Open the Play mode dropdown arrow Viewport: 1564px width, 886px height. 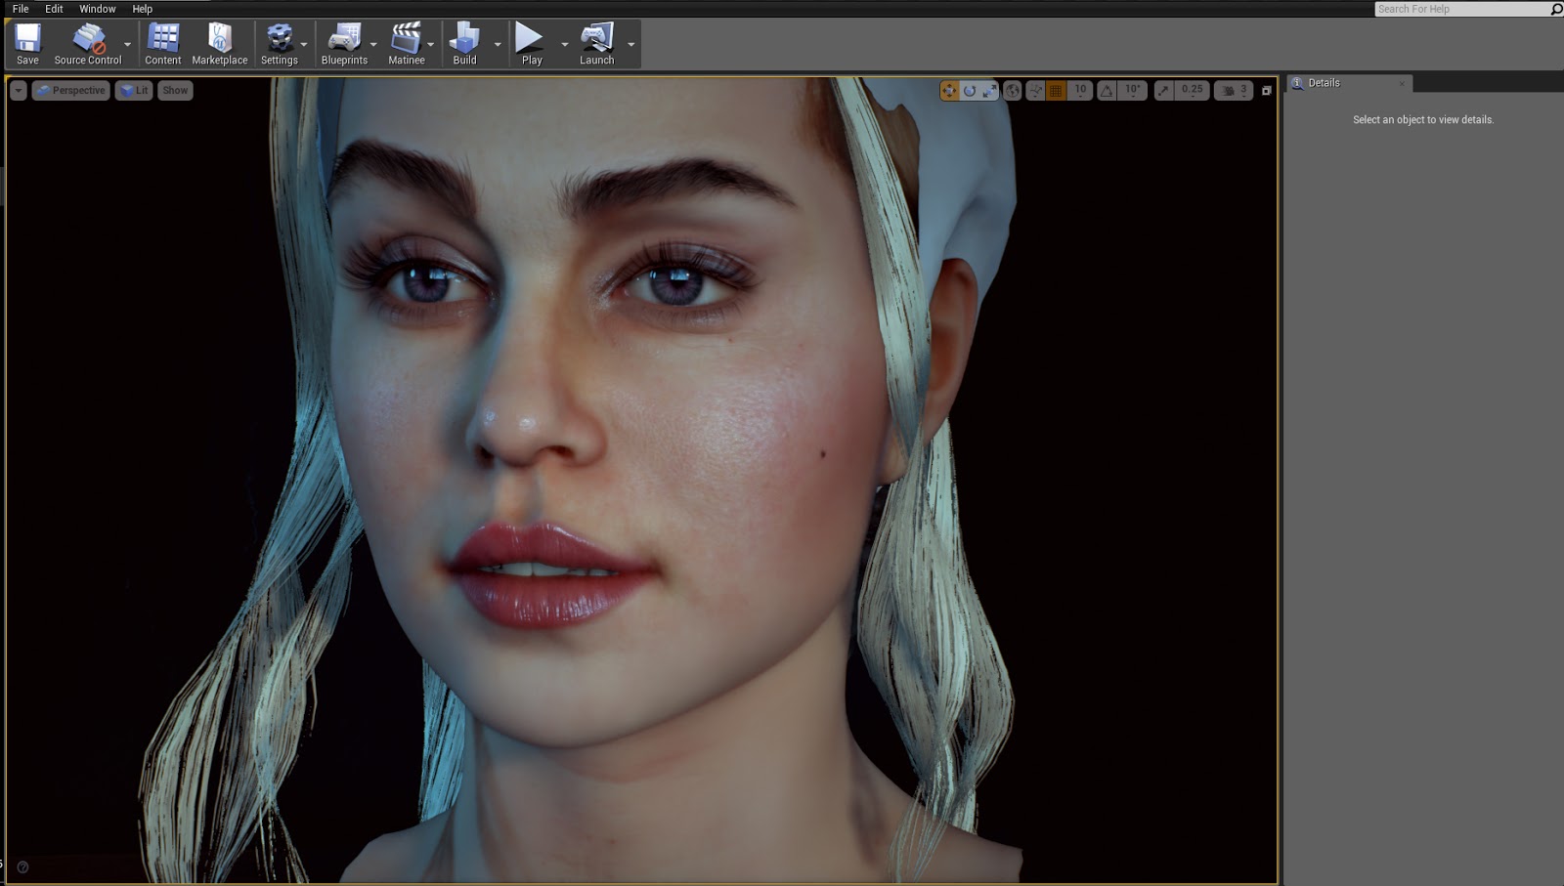point(564,43)
